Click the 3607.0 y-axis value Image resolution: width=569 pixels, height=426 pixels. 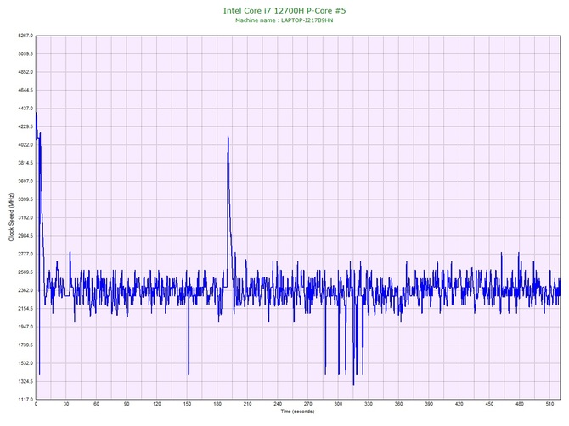pyautogui.click(x=25, y=182)
